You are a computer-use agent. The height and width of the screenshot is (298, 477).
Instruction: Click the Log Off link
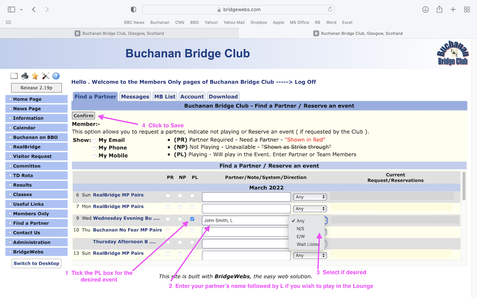(x=305, y=82)
